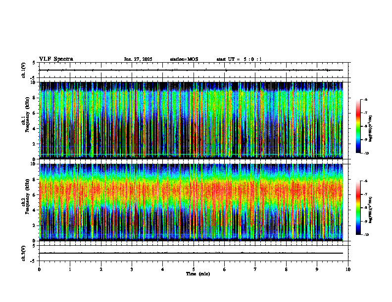Click time axis tick label "6"
This screenshot has width=392, height=302.
click(225, 269)
